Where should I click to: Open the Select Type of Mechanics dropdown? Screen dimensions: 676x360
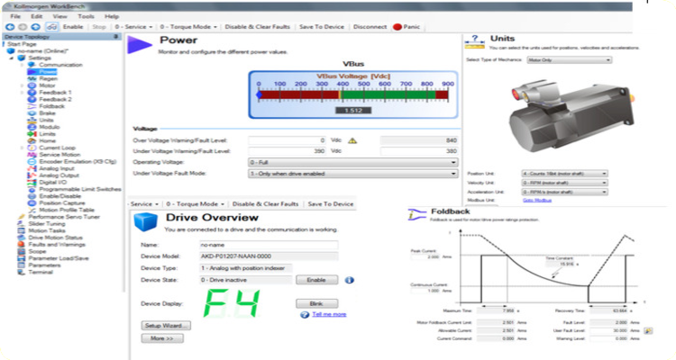point(569,60)
